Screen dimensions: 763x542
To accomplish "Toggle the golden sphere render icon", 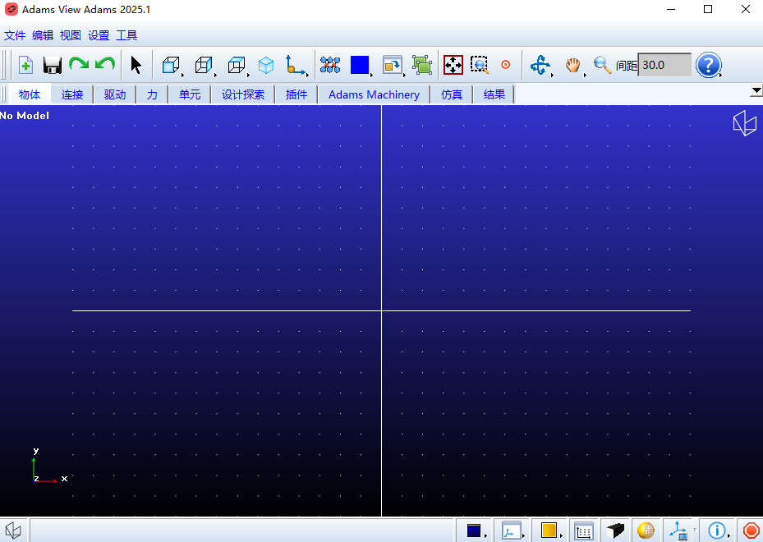I will (646, 531).
